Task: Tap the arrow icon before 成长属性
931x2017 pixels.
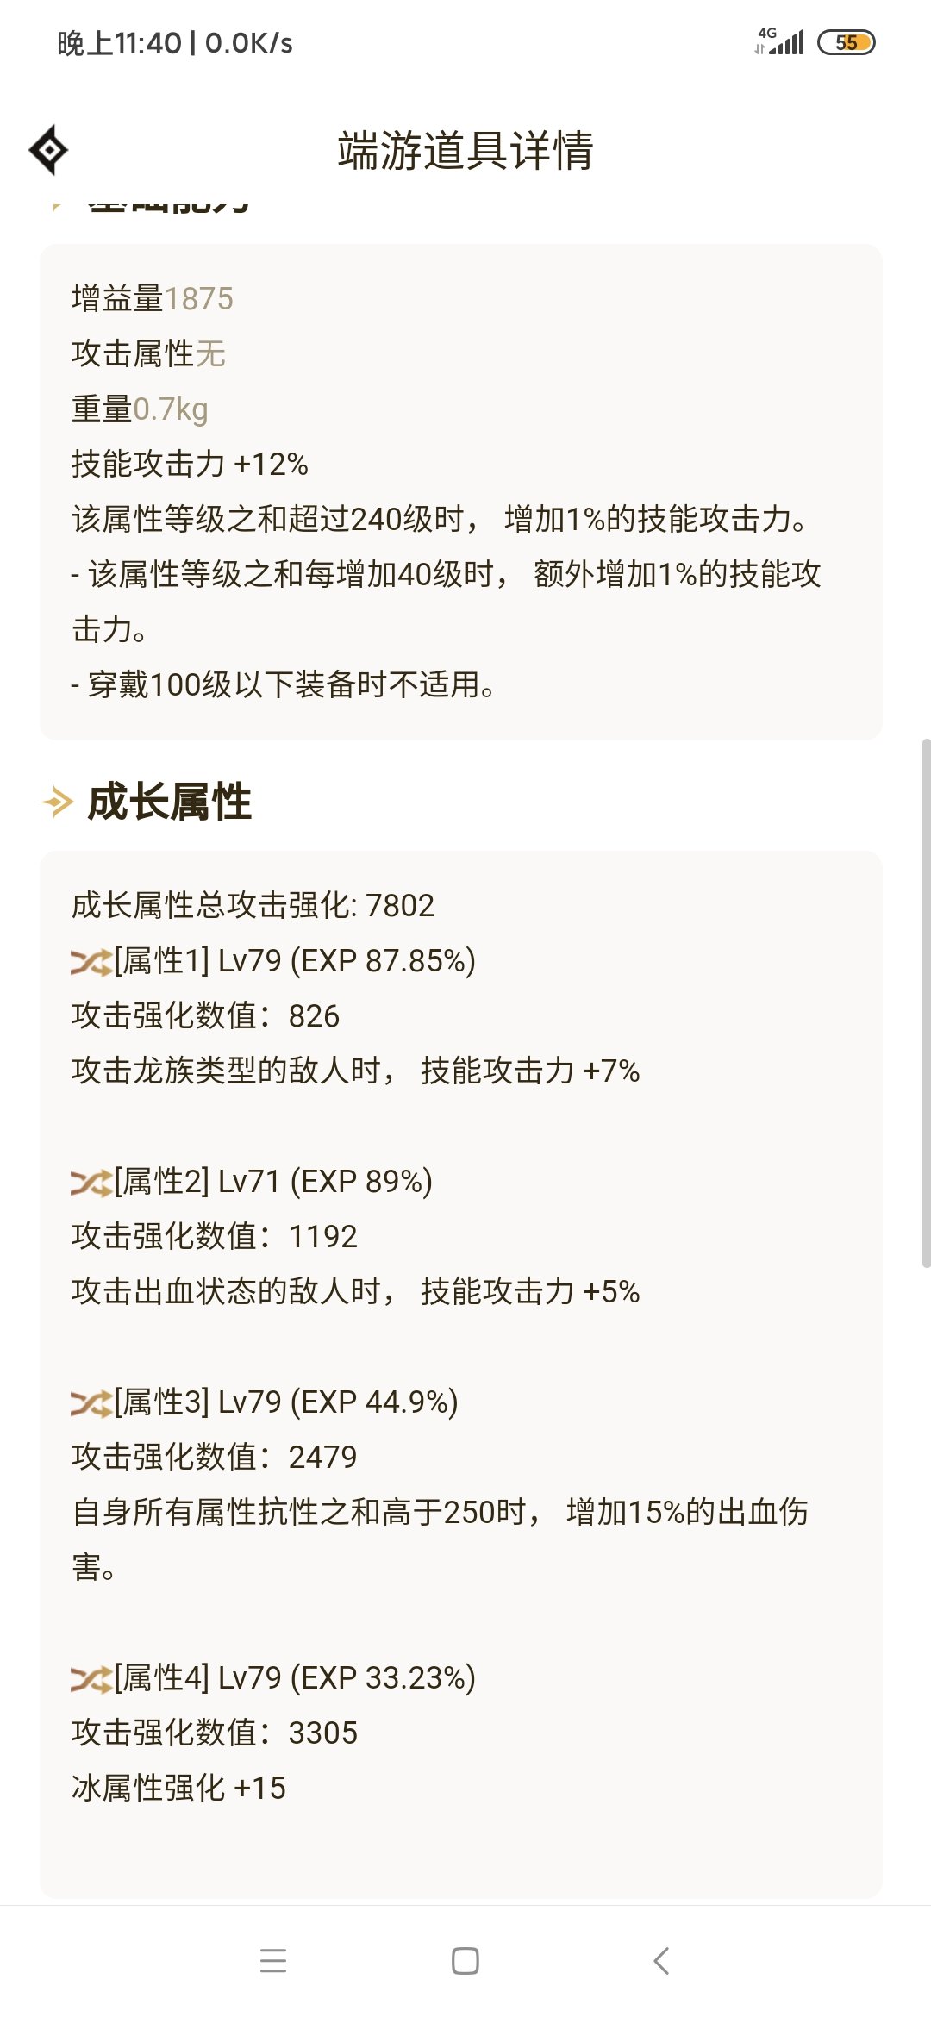Action: 57,802
